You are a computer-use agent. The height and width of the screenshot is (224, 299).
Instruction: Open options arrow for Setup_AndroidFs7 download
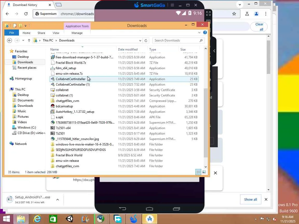[x=58, y=199]
